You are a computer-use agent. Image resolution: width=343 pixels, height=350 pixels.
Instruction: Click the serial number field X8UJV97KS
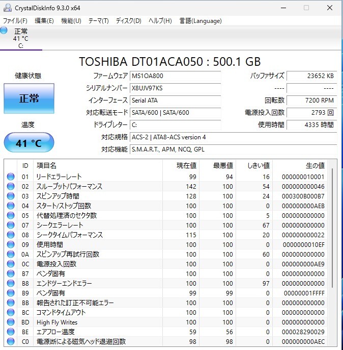click(x=176, y=88)
